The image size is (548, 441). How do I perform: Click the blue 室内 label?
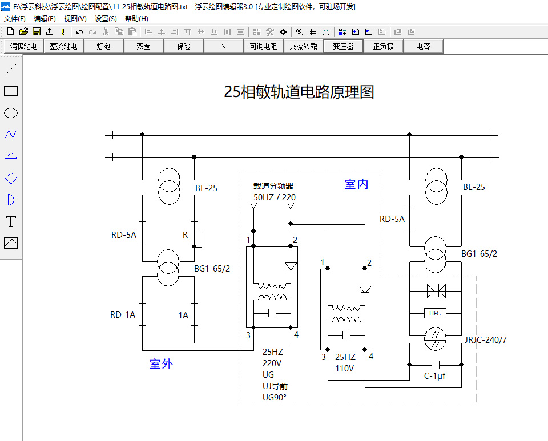[x=356, y=184]
